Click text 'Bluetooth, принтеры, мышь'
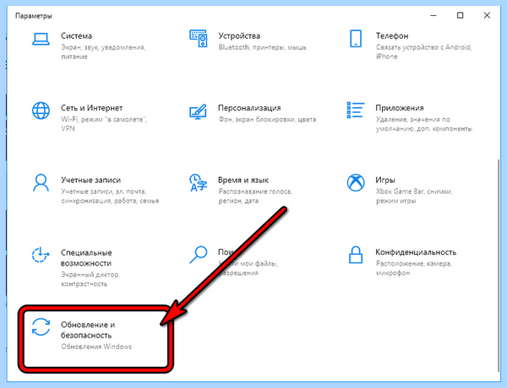Image resolution: width=507 pixels, height=388 pixels. click(x=263, y=47)
